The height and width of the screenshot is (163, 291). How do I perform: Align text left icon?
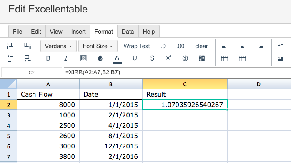coord(224,46)
